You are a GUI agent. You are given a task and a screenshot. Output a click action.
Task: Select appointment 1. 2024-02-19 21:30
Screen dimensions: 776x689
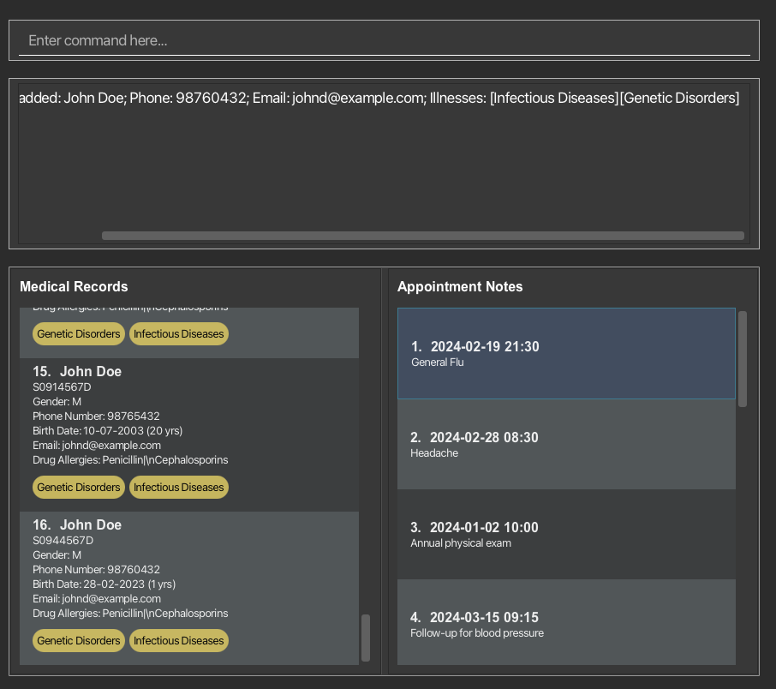pyautogui.click(x=566, y=354)
